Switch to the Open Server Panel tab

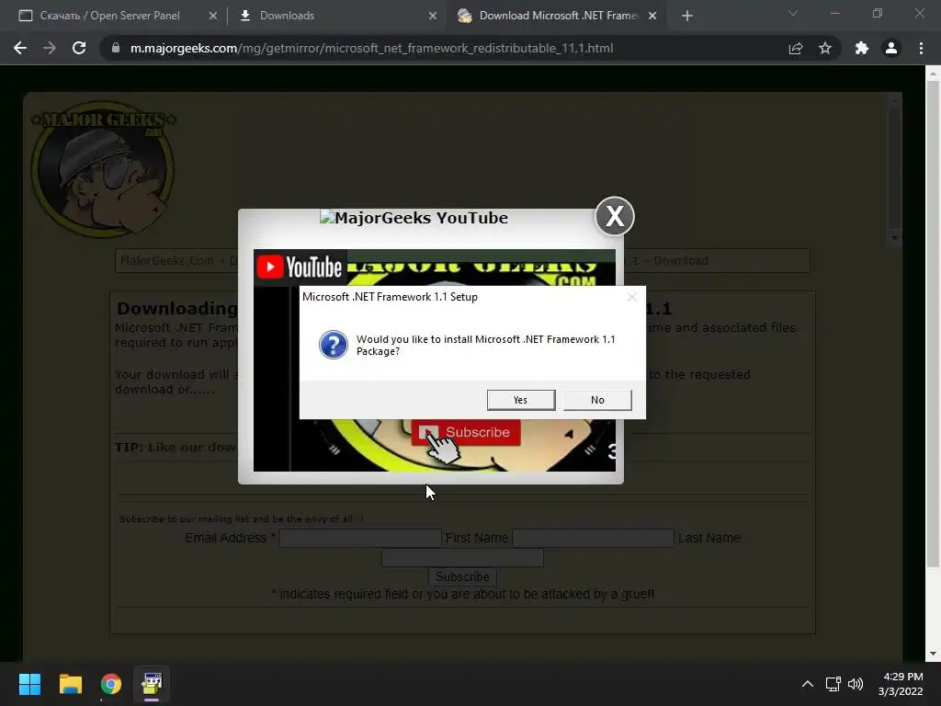click(109, 16)
